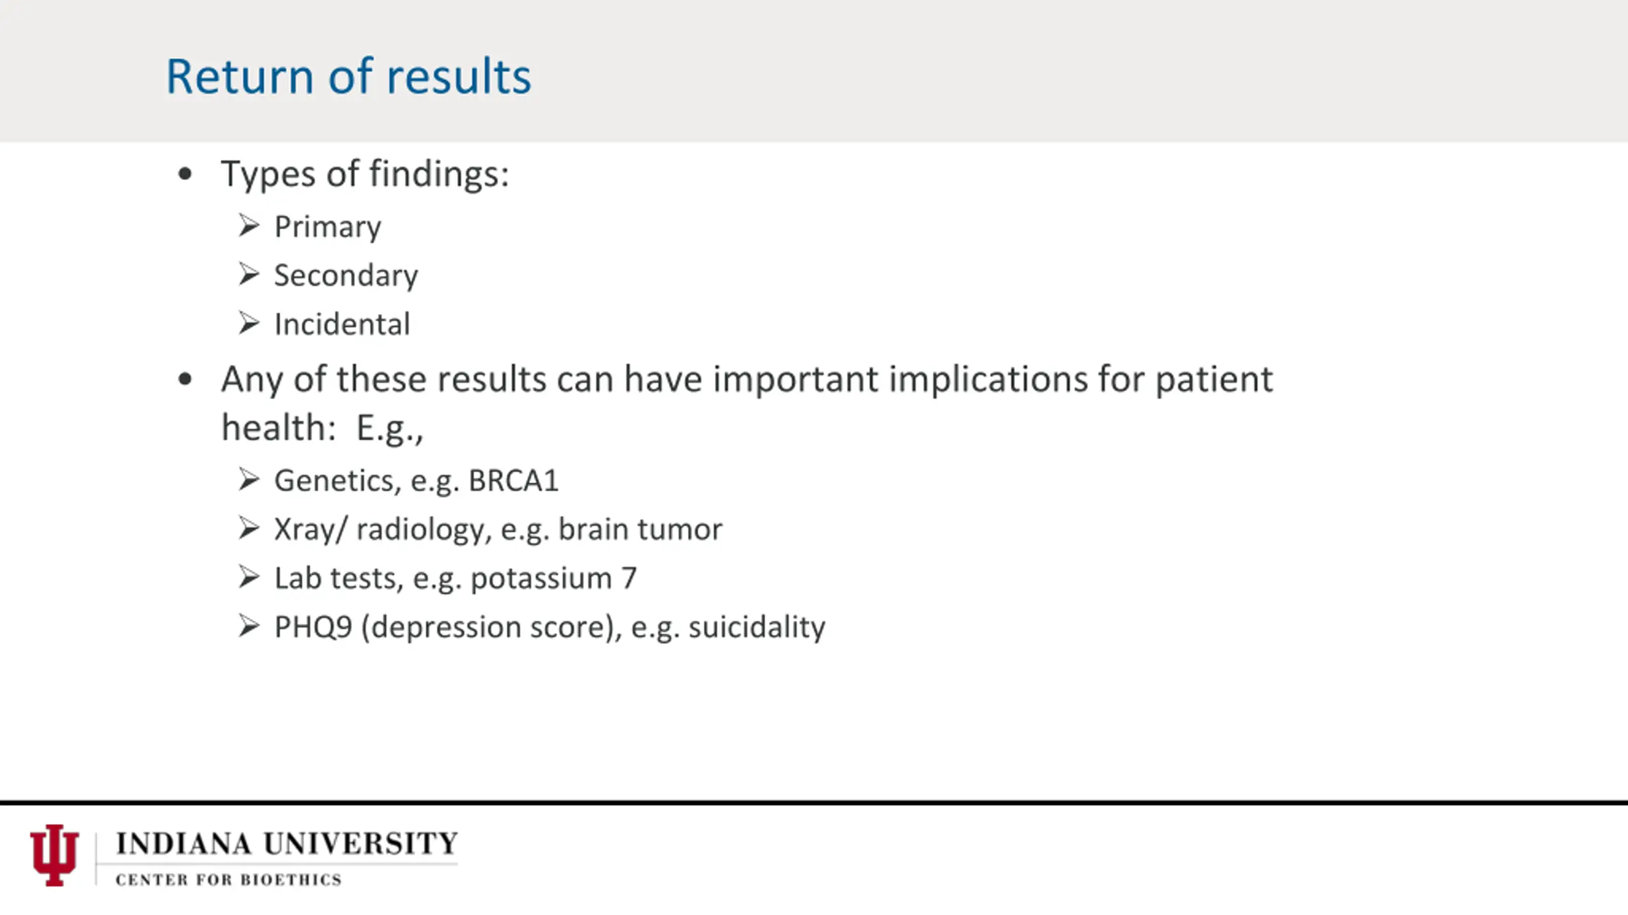Click the 'Types of findings:' bullet text

pyautogui.click(x=365, y=174)
